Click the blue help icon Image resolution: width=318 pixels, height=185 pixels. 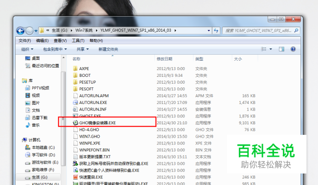coord(293,49)
